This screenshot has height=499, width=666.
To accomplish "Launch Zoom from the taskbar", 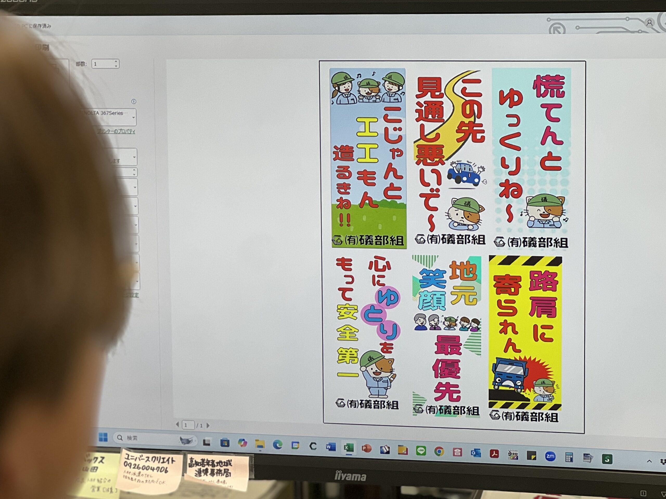I will pos(550,456).
